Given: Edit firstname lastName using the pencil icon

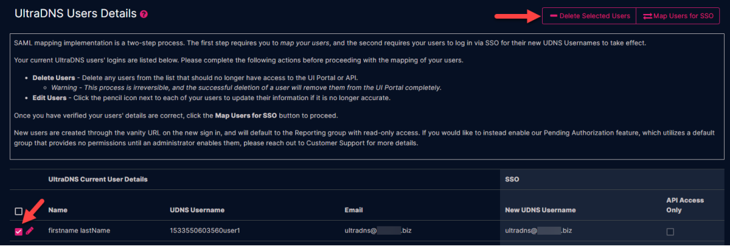Looking at the screenshot, I should coord(30,231).
